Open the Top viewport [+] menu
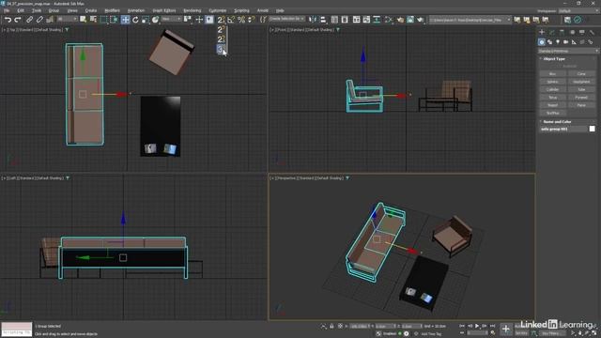The image size is (601, 338). (x=4, y=29)
